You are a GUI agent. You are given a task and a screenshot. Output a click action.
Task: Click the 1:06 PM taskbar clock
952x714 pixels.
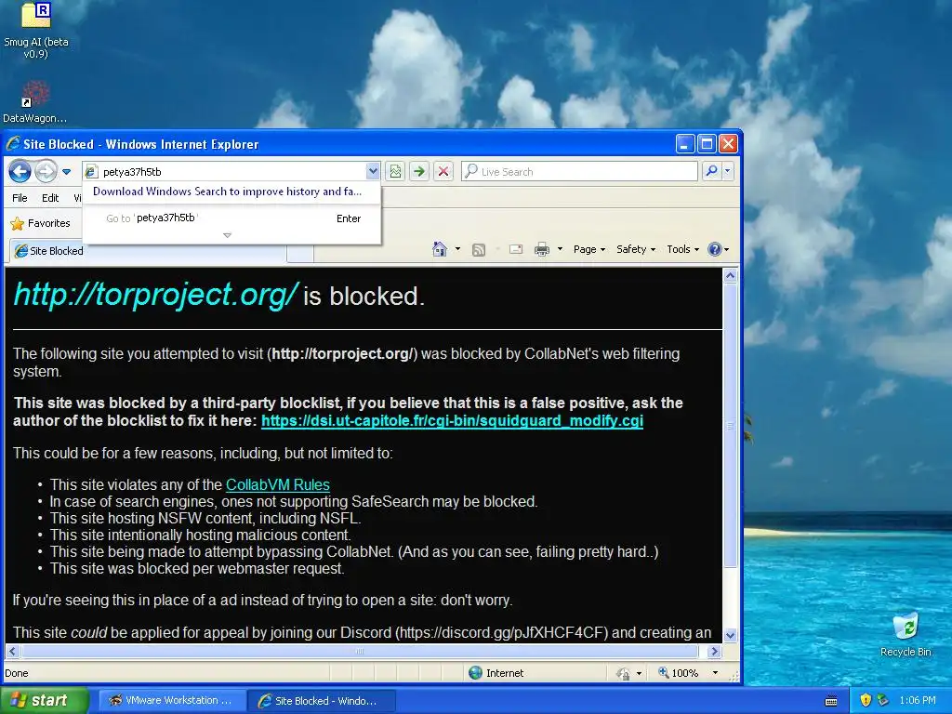point(918,700)
